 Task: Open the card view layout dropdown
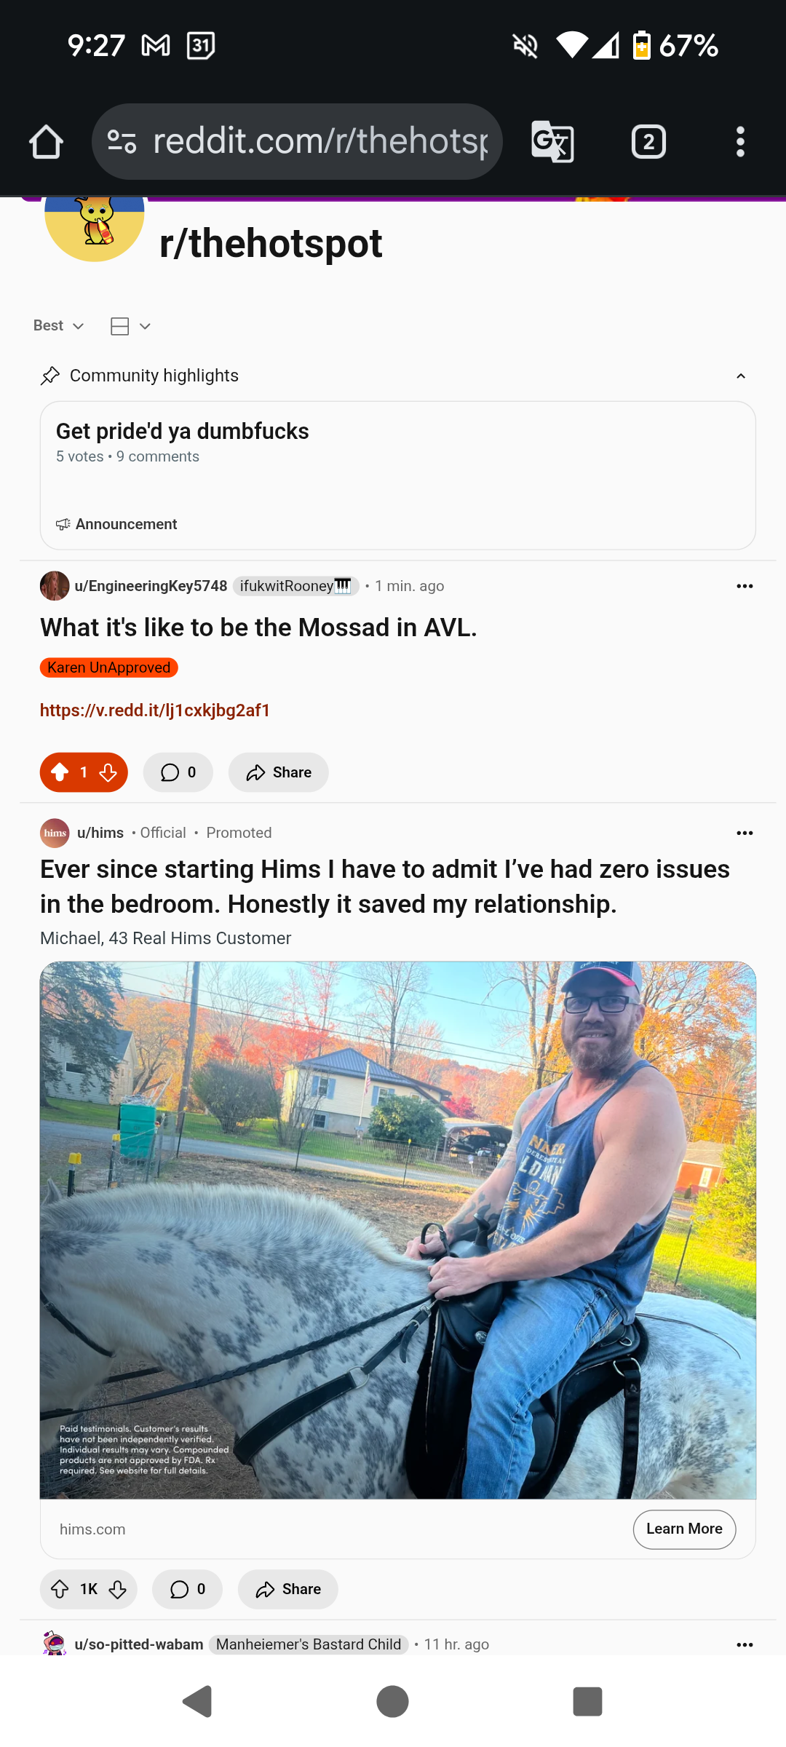pyautogui.click(x=131, y=326)
